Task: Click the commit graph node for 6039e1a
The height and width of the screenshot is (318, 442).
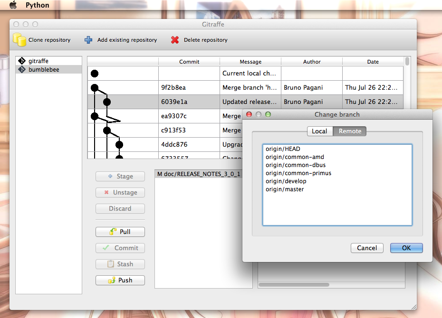Action: coord(107,102)
